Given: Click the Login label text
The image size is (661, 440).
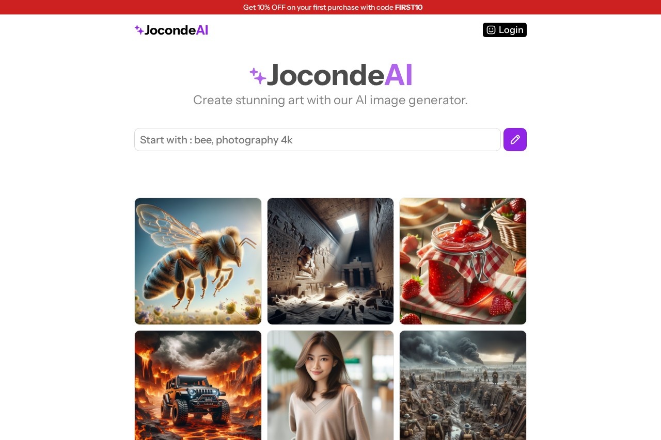Looking at the screenshot, I should point(511,30).
